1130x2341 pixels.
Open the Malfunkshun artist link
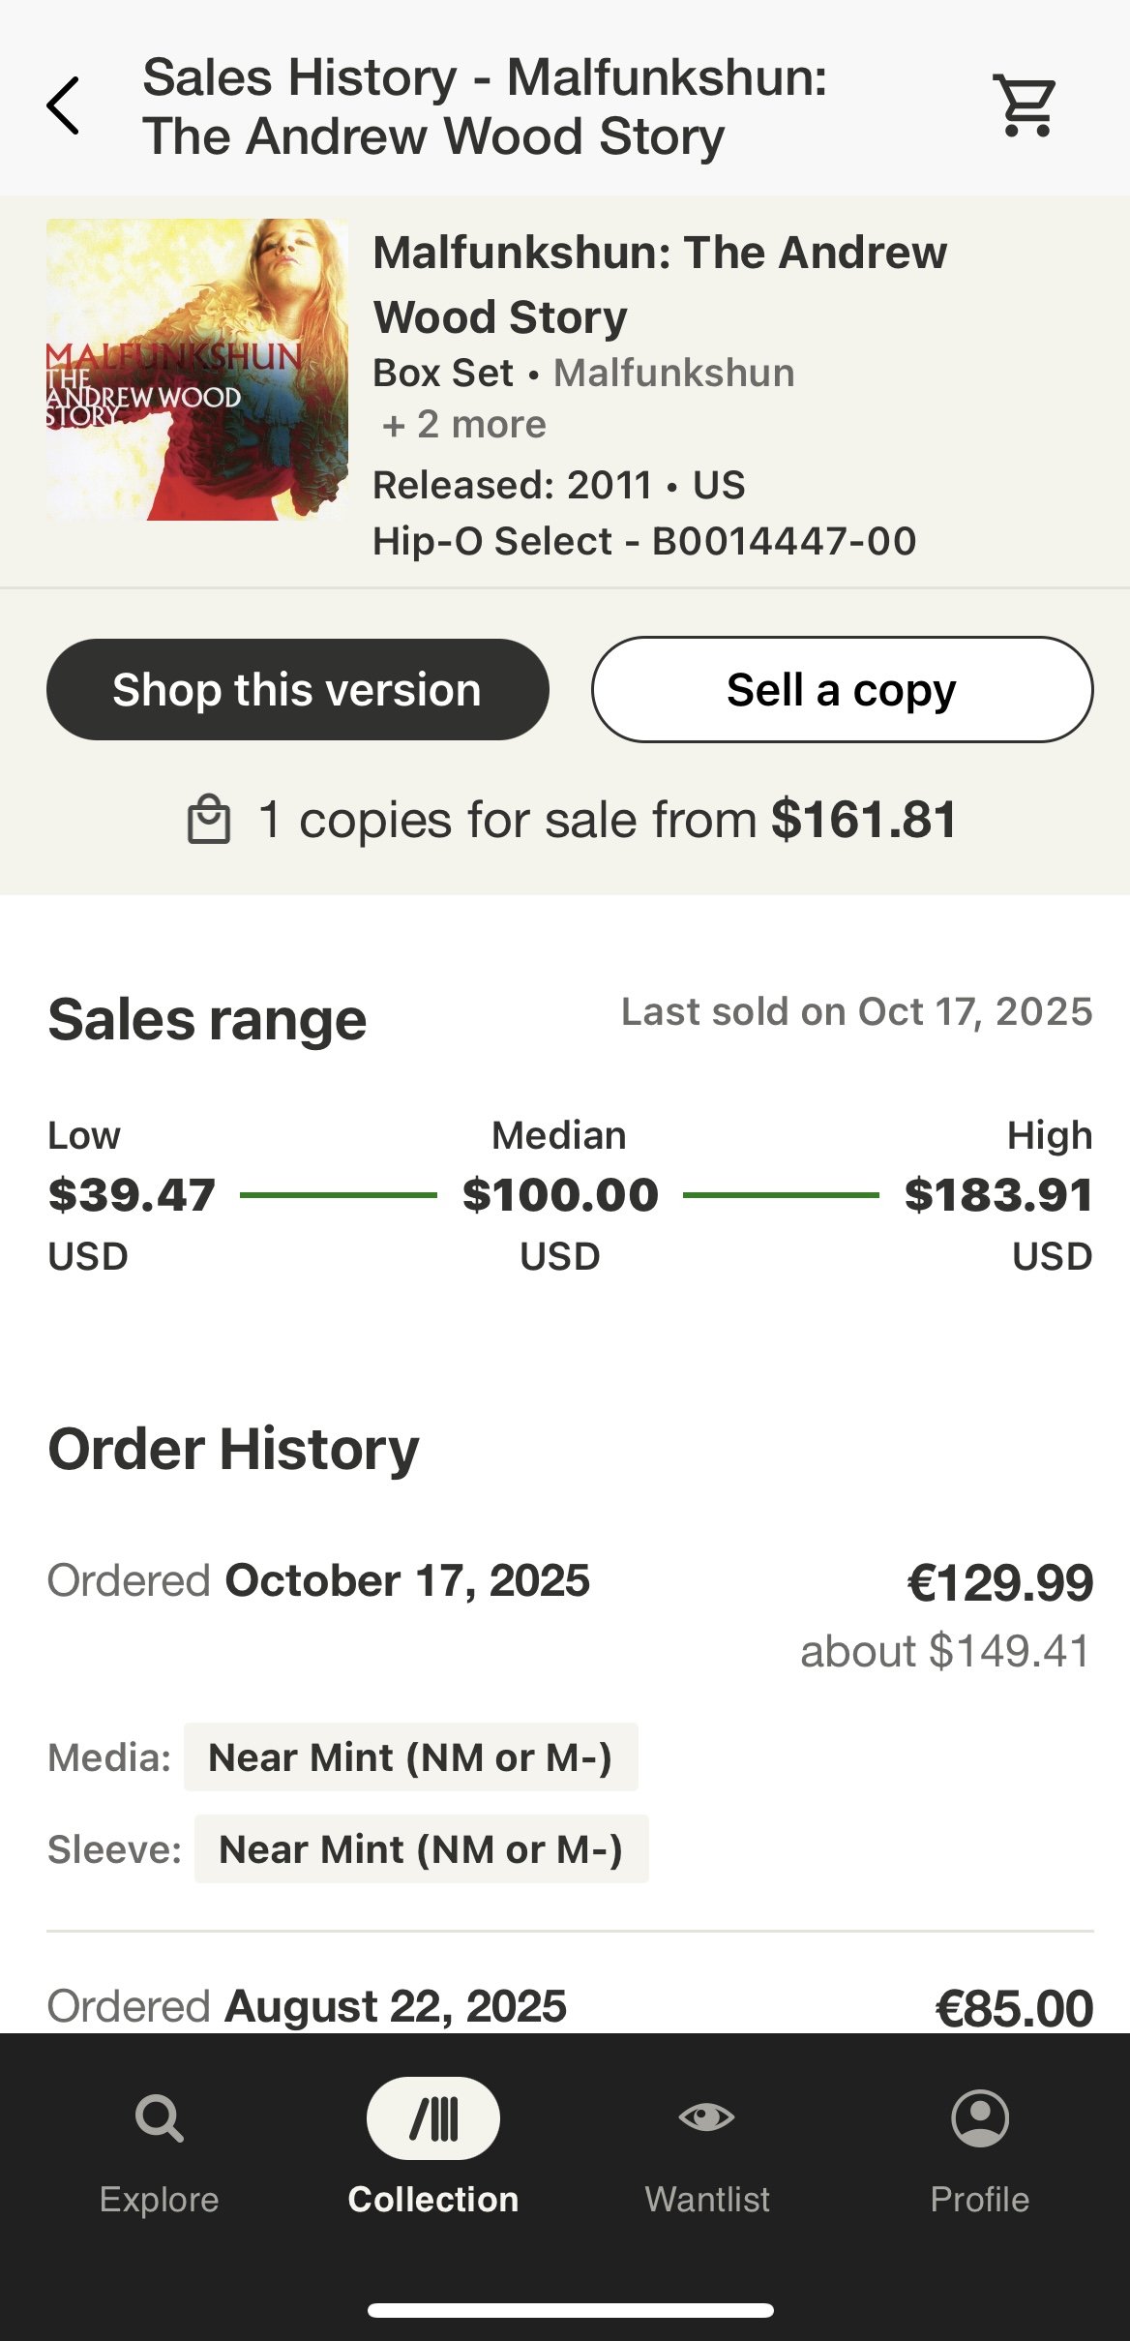pos(673,374)
